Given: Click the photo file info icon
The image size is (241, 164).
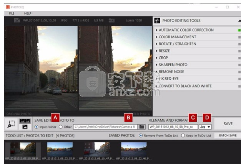Looking at the screenshot, I should tap(17, 20).
